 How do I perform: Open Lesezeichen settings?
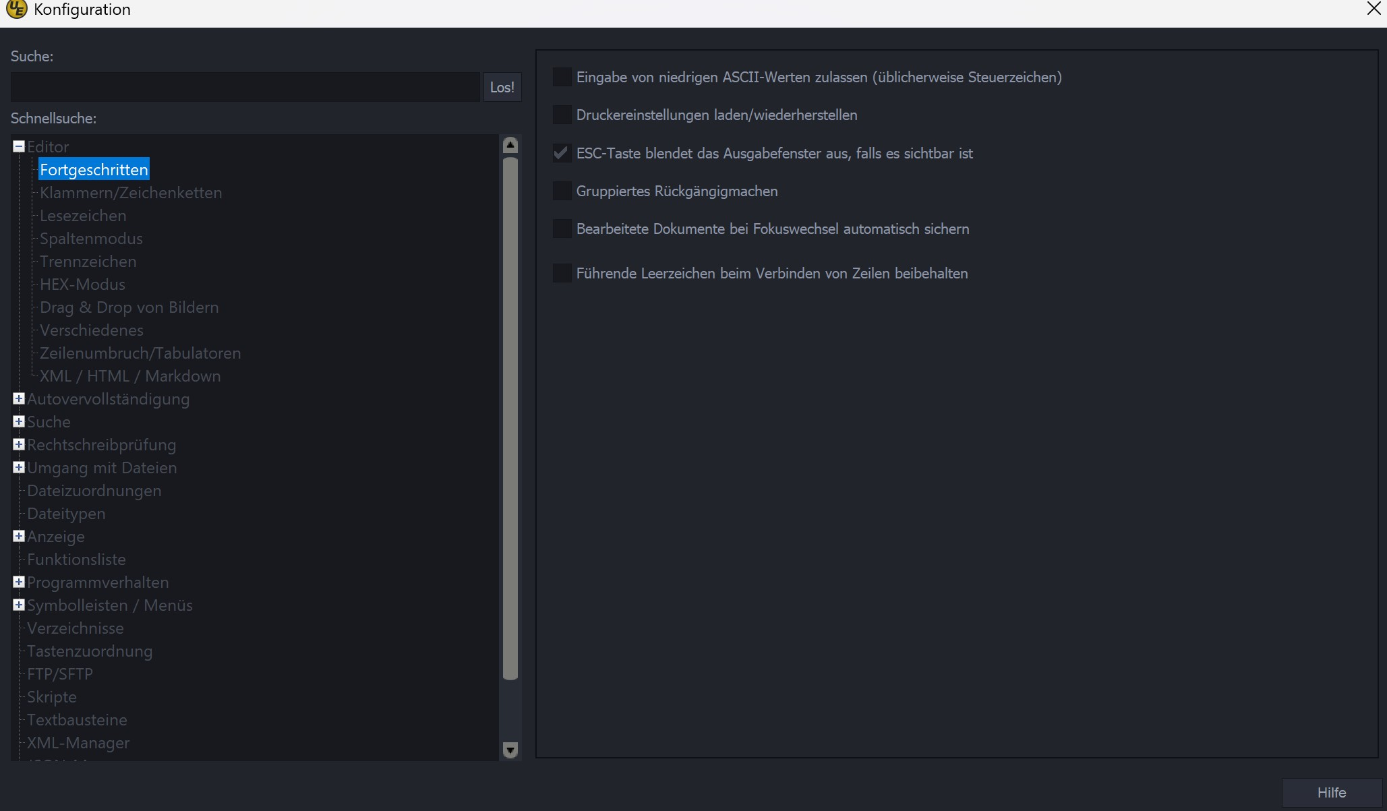click(x=83, y=216)
